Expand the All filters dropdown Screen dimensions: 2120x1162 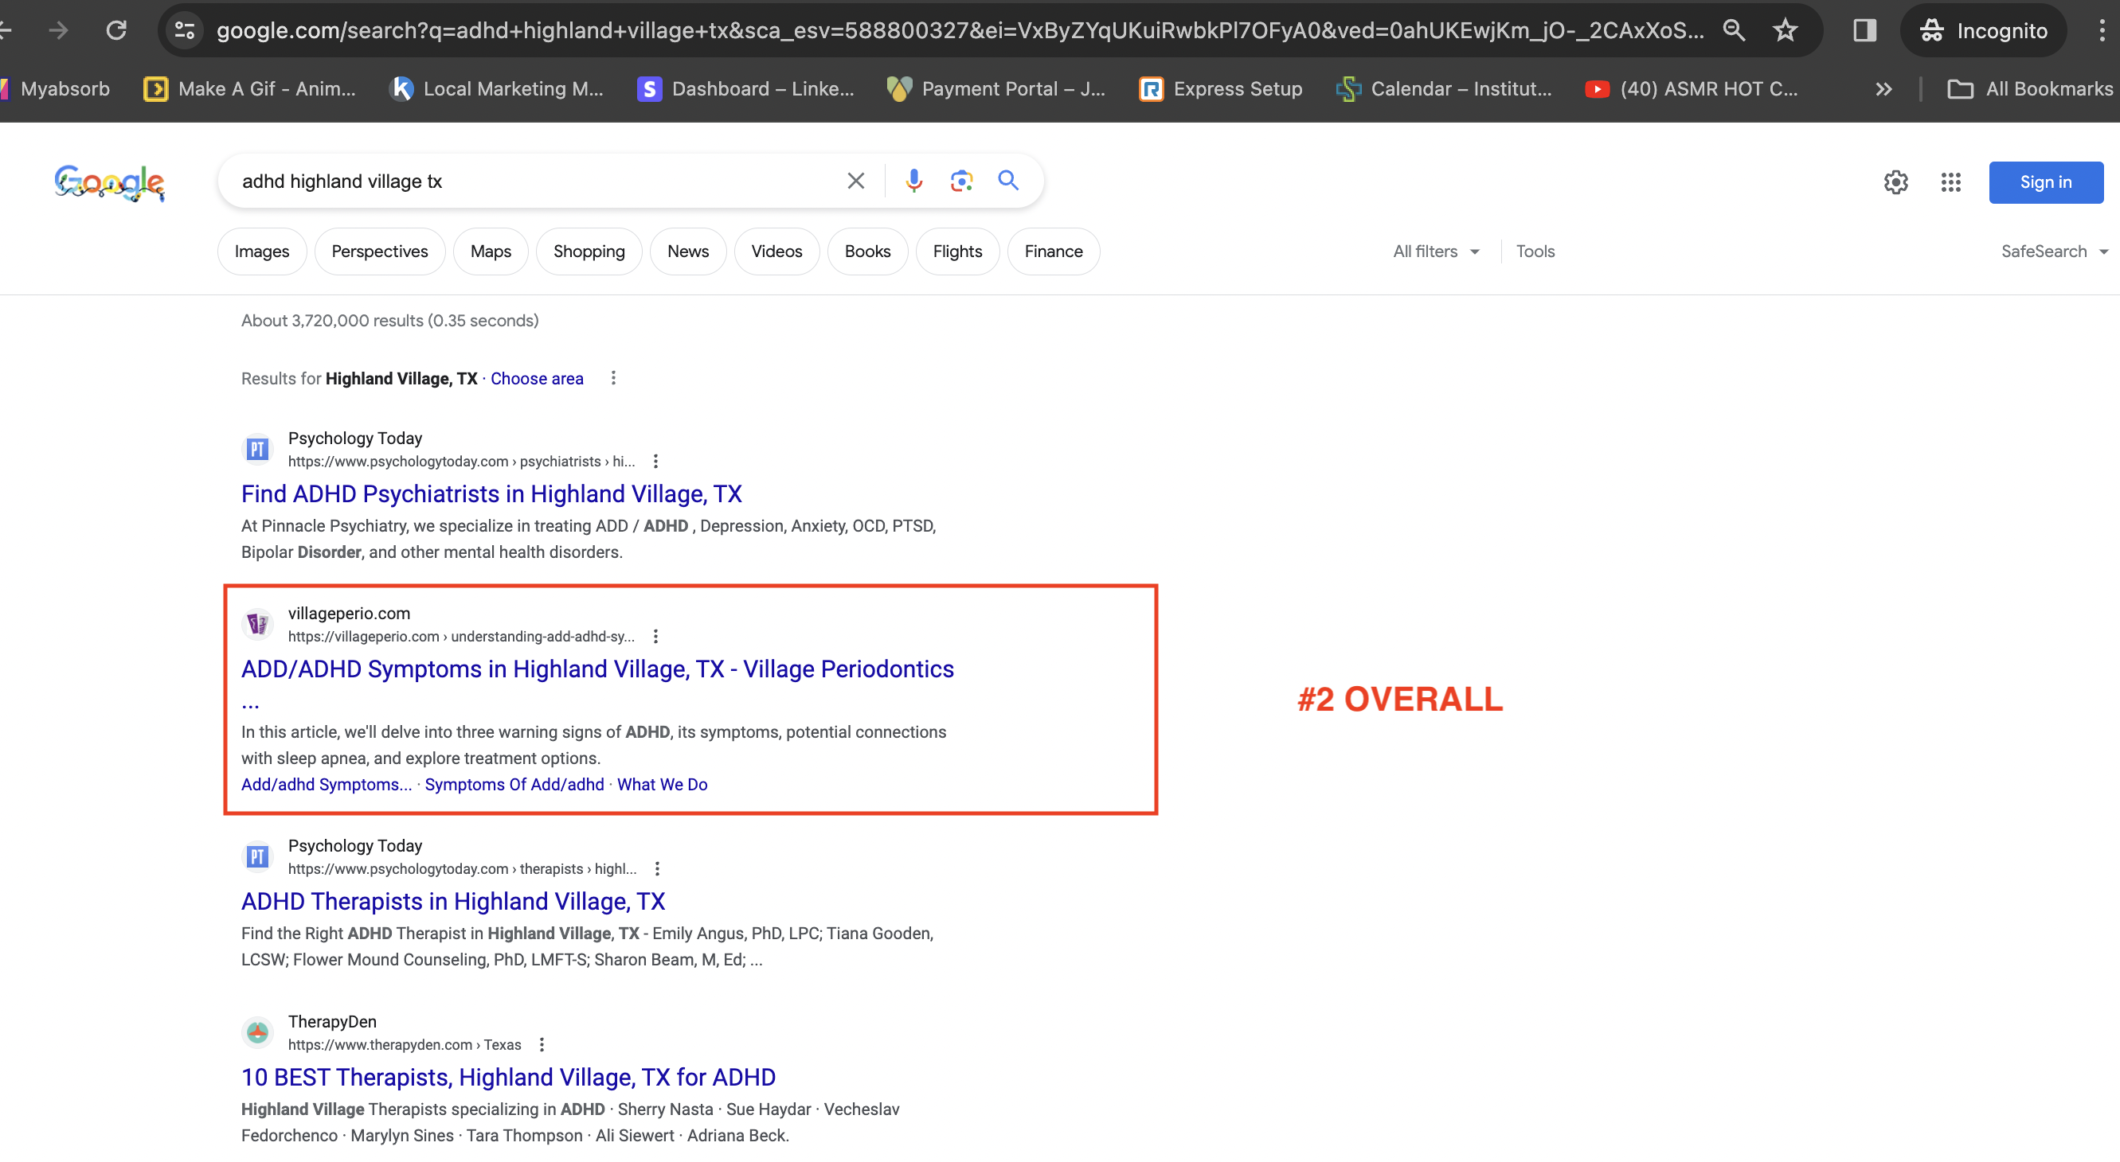[1435, 252]
